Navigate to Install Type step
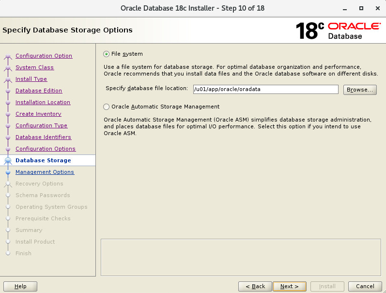This screenshot has height=293, width=386. pyautogui.click(x=31, y=79)
